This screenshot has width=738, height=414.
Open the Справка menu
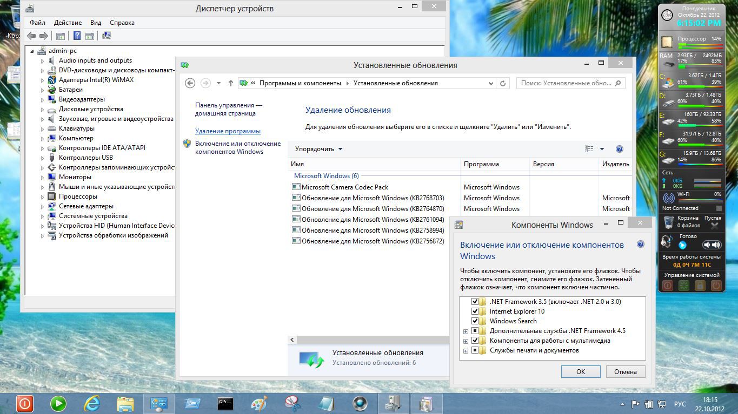tap(122, 23)
